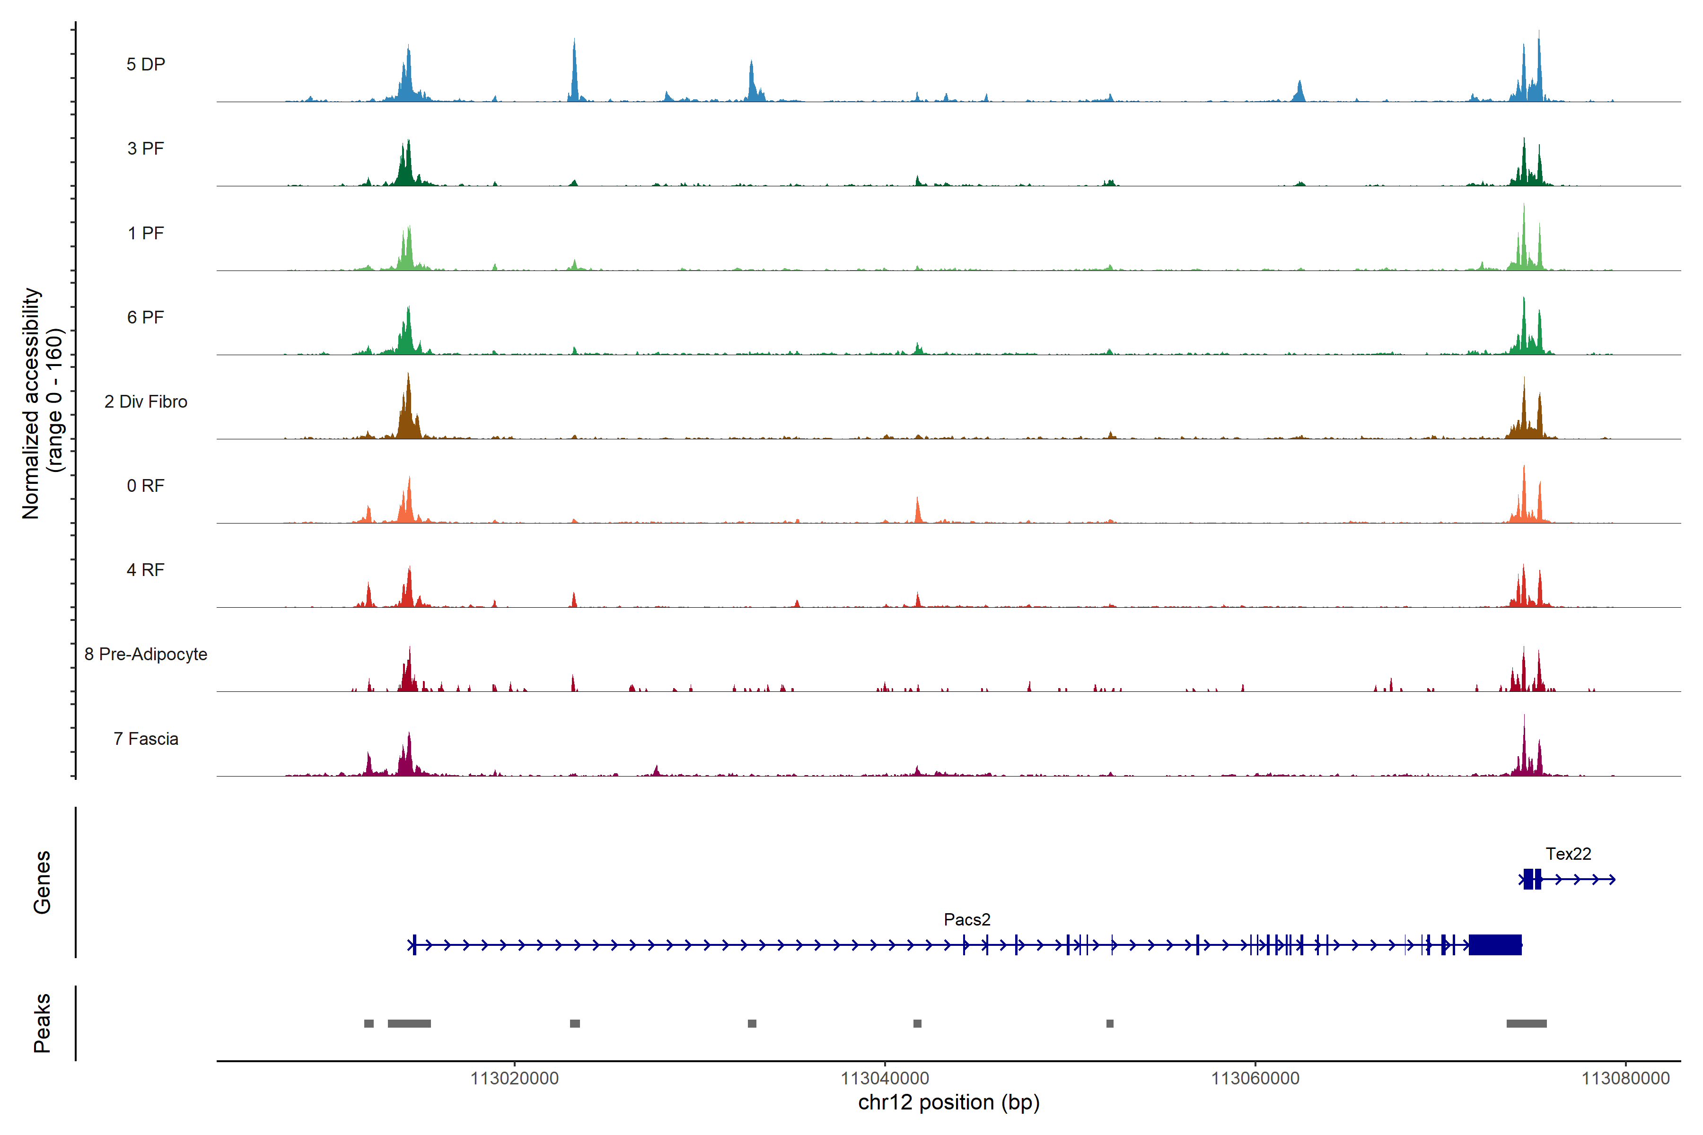Click the Tex22 gene label
1703x1135 pixels.
(1568, 854)
